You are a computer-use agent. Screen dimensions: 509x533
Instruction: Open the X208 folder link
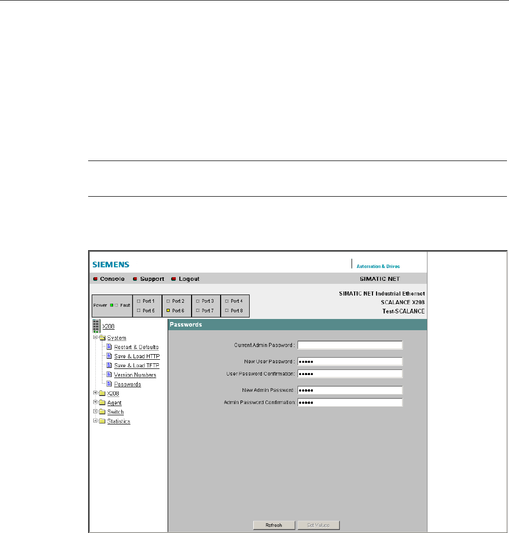pyautogui.click(x=113, y=393)
